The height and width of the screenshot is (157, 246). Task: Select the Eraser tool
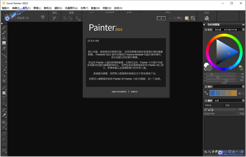[4, 48]
